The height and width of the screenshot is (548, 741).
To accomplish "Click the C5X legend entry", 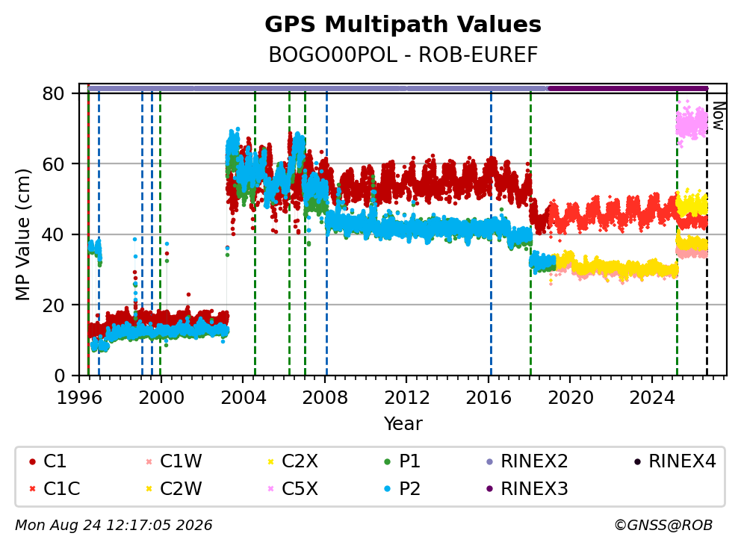I will click(293, 488).
